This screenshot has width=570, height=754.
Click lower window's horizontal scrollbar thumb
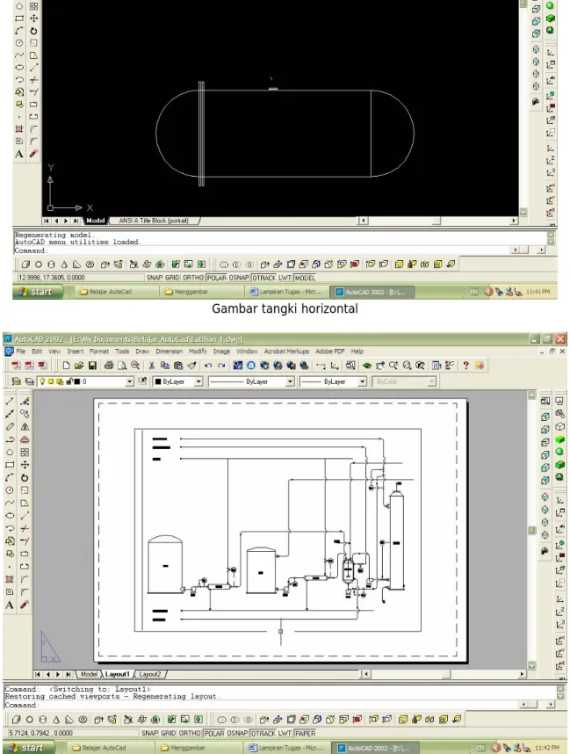pyautogui.click(x=446, y=674)
